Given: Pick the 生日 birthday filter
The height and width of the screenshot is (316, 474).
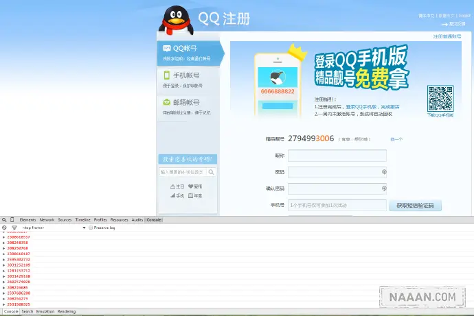Looking at the screenshot, I should point(177,186).
